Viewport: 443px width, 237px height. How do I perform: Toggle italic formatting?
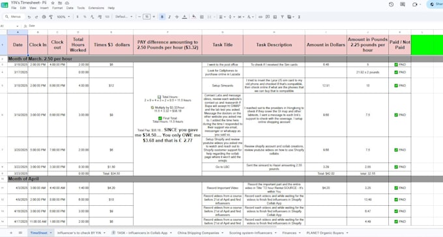click(x=169, y=17)
